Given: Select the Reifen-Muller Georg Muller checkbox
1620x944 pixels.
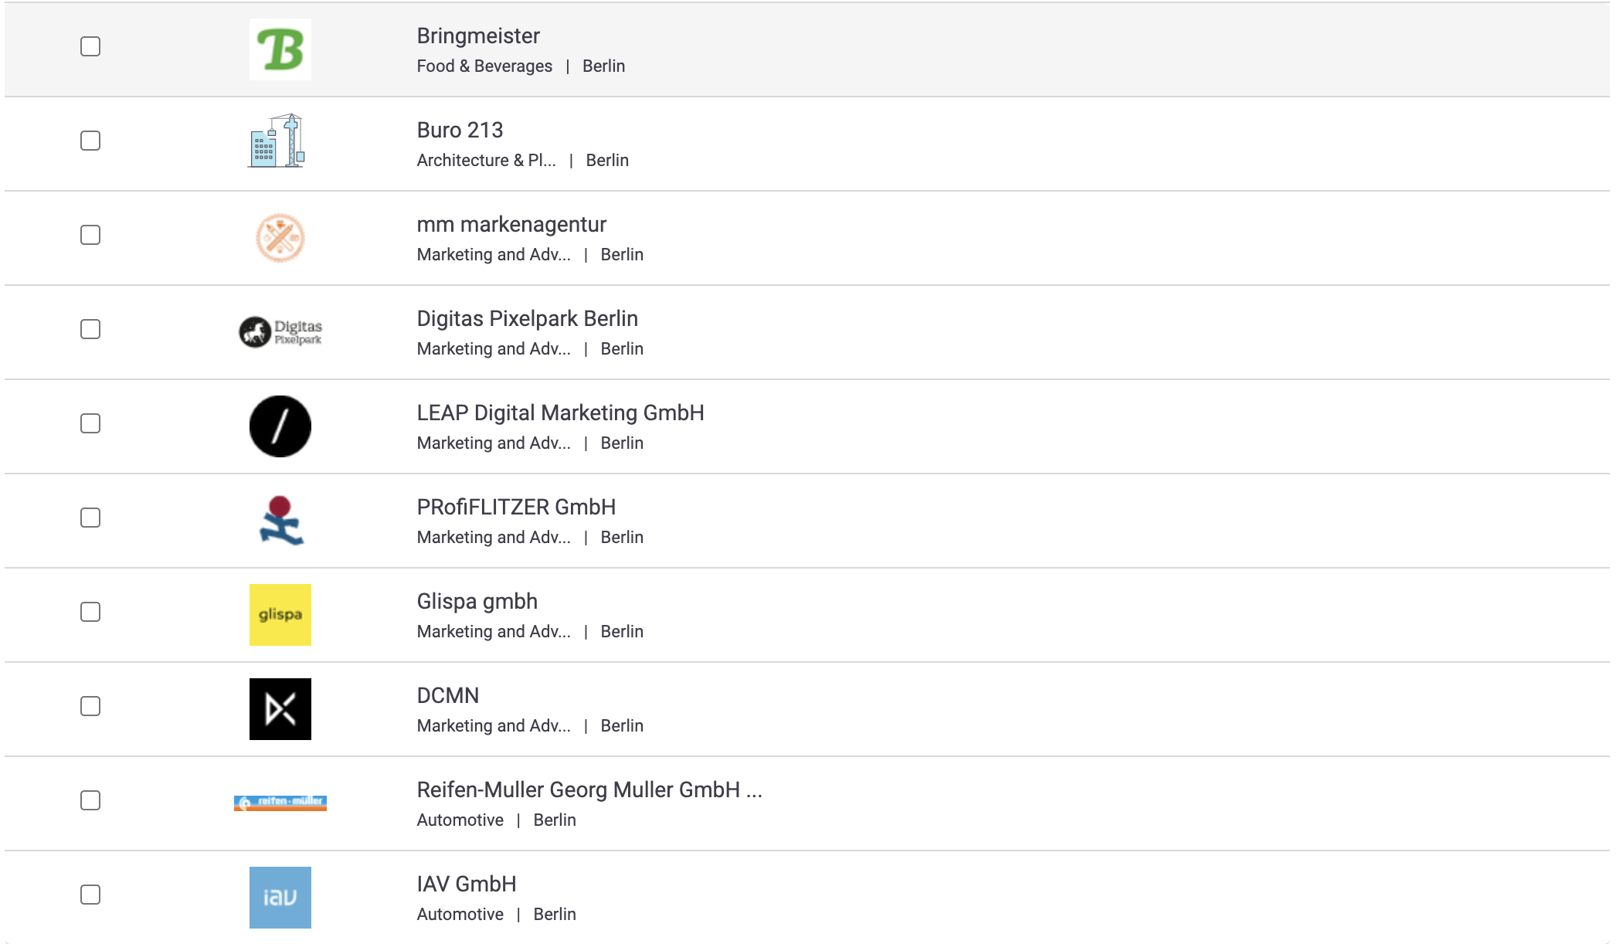Looking at the screenshot, I should pos(90,800).
